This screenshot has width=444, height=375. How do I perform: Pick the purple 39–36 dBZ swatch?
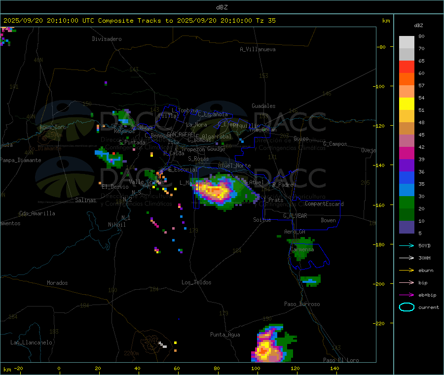point(407,166)
